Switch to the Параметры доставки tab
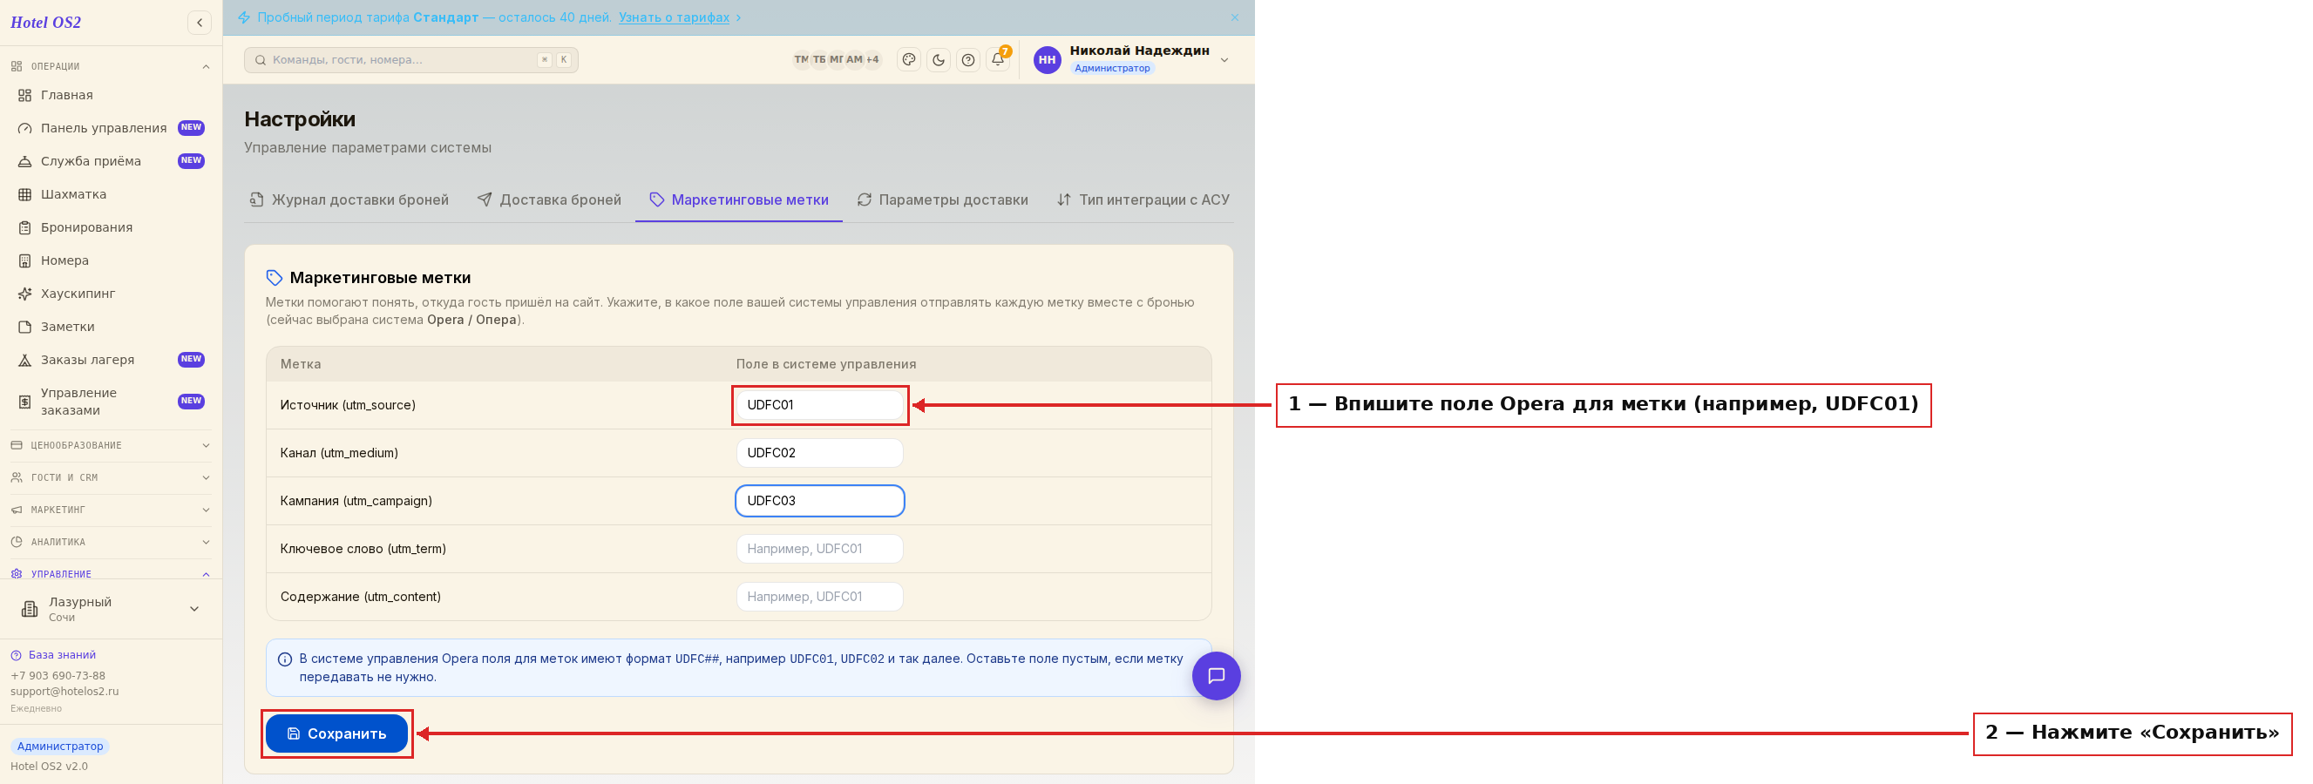 [943, 200]
